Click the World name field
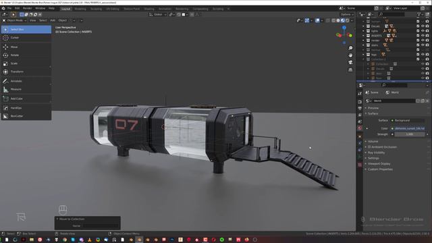This screenshot has height=243, width=432. [x=394, y=101]
